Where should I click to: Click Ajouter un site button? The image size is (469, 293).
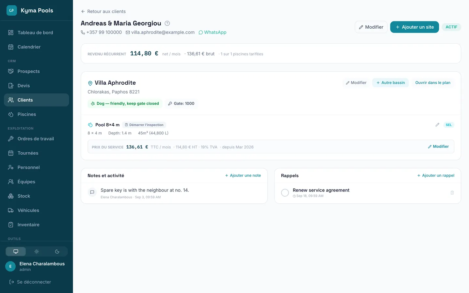point(415,27)
